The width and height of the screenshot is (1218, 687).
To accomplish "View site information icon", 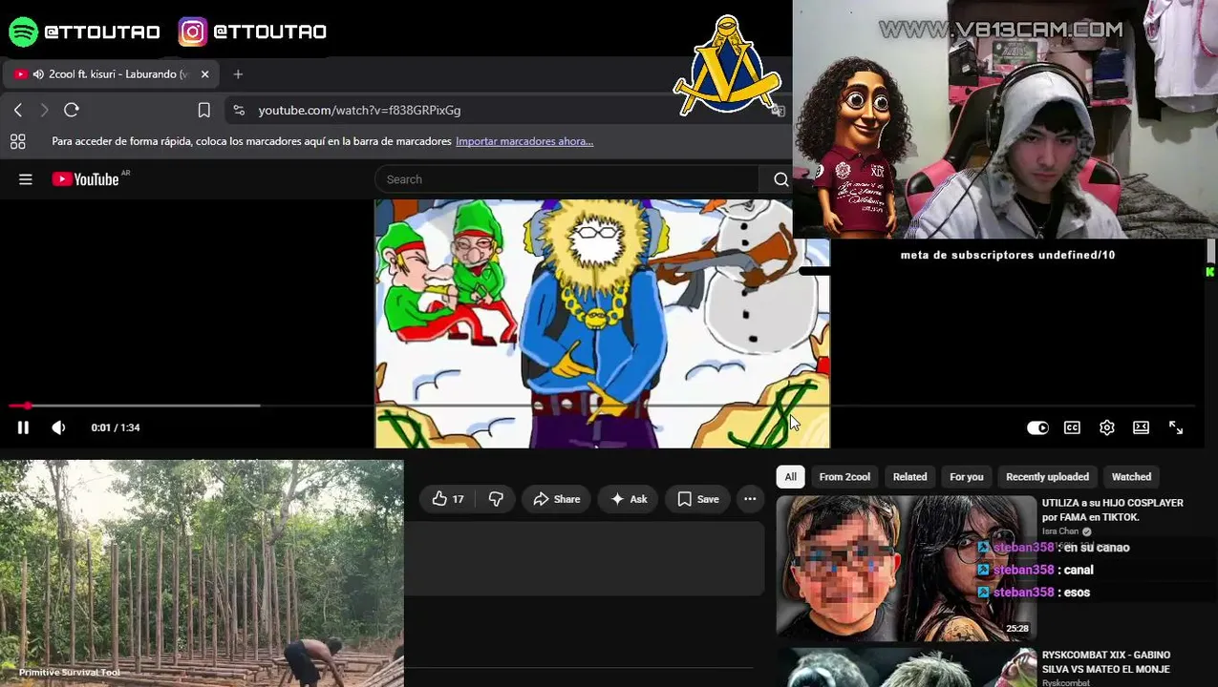I will pos(239,111).
